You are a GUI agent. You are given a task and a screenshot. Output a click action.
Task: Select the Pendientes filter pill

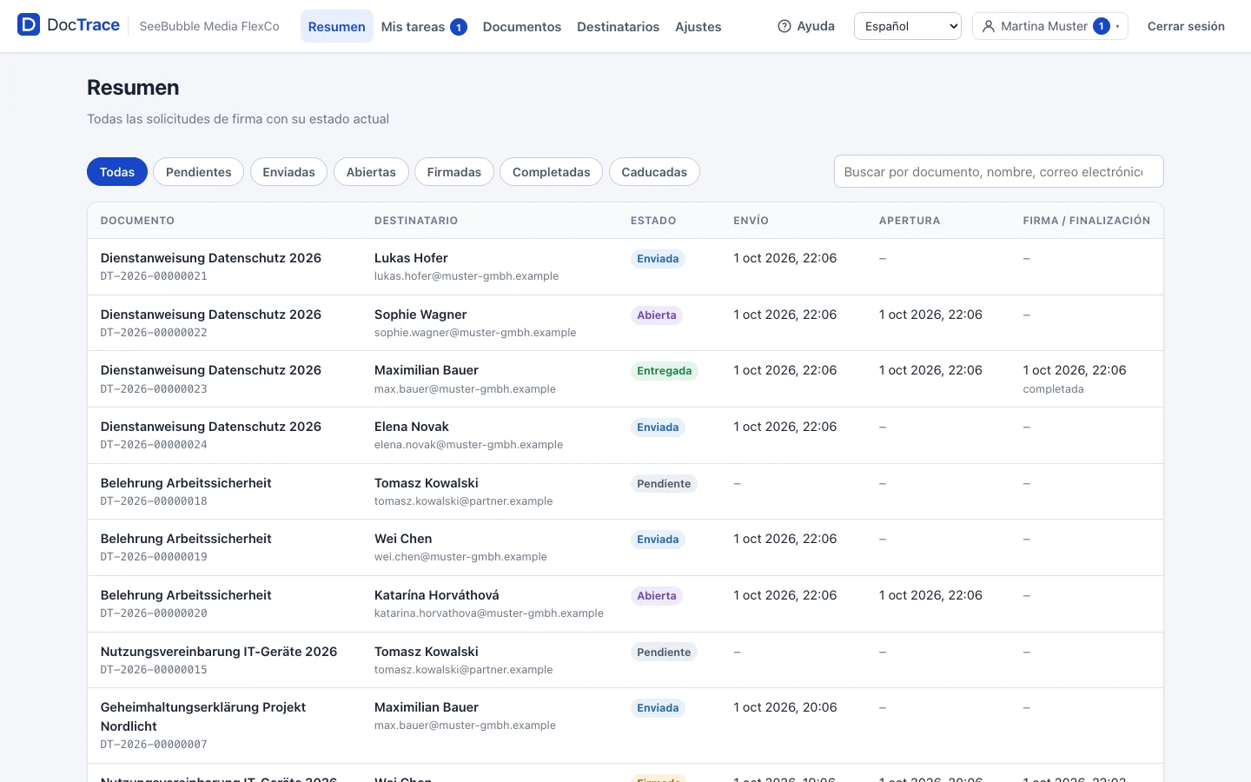click(x=199, y=172)
